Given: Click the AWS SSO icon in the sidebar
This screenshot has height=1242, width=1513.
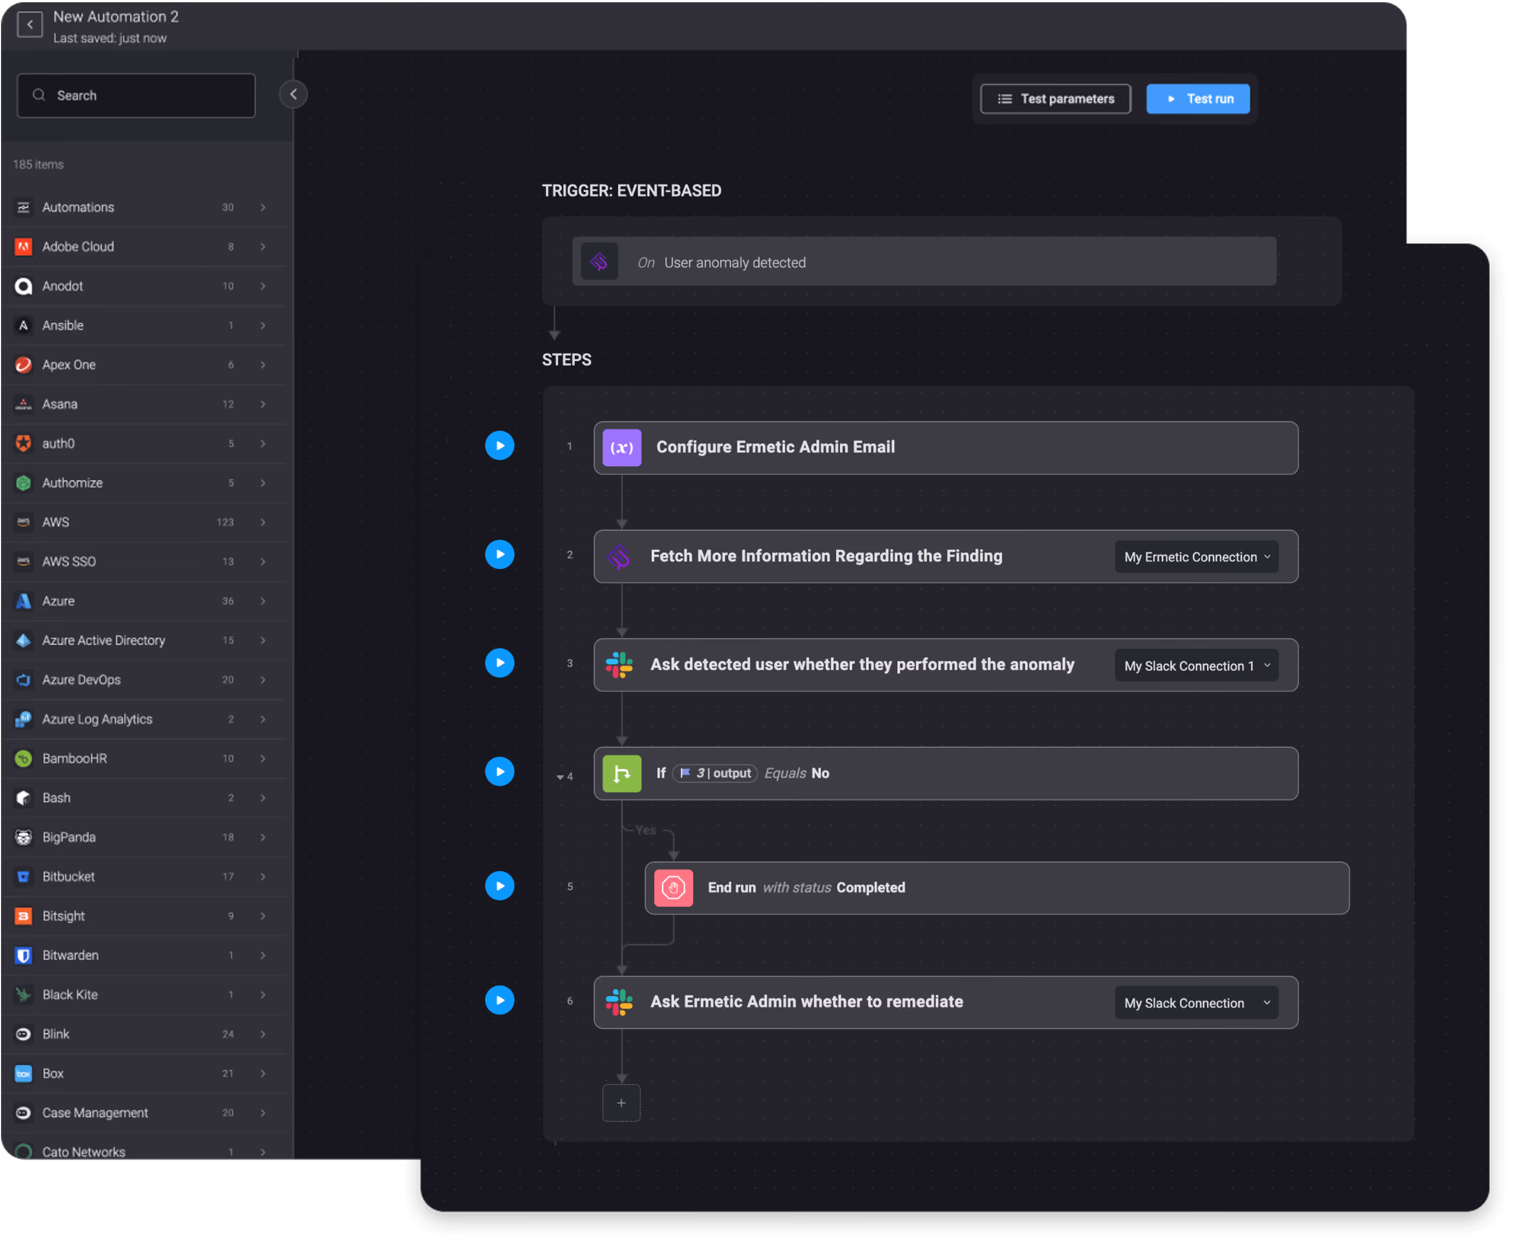Looking at the screenshot, I should [24, 562].
